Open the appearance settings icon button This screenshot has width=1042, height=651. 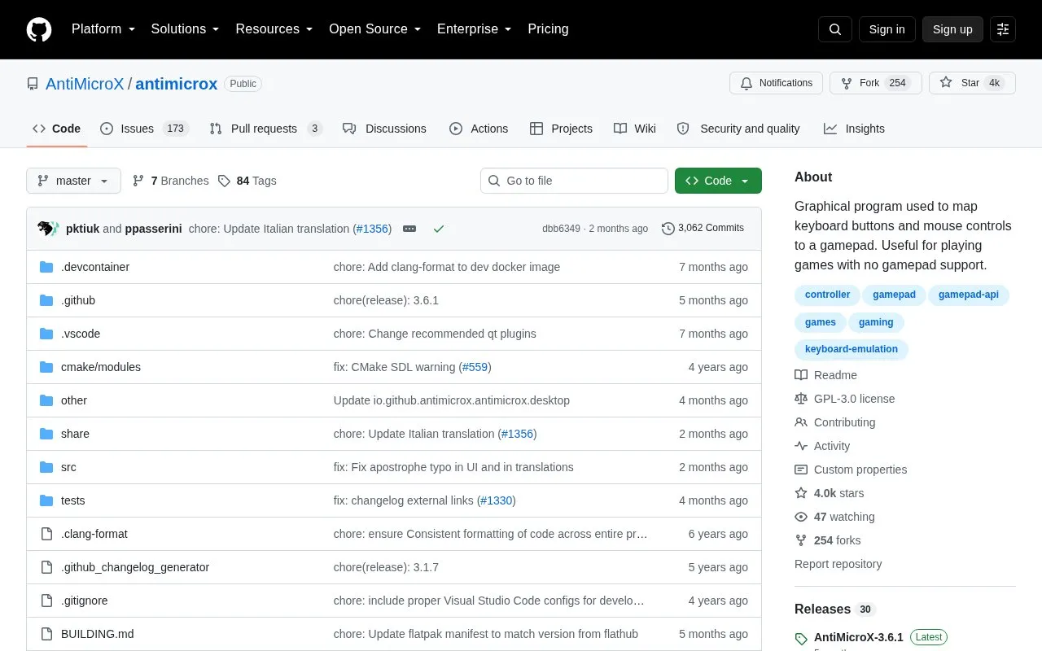tap(1003, 29)
